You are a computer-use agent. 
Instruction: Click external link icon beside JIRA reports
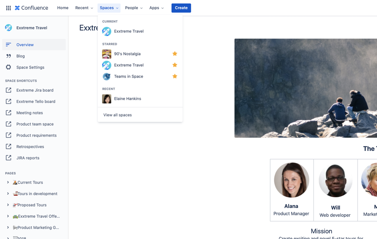8,158
